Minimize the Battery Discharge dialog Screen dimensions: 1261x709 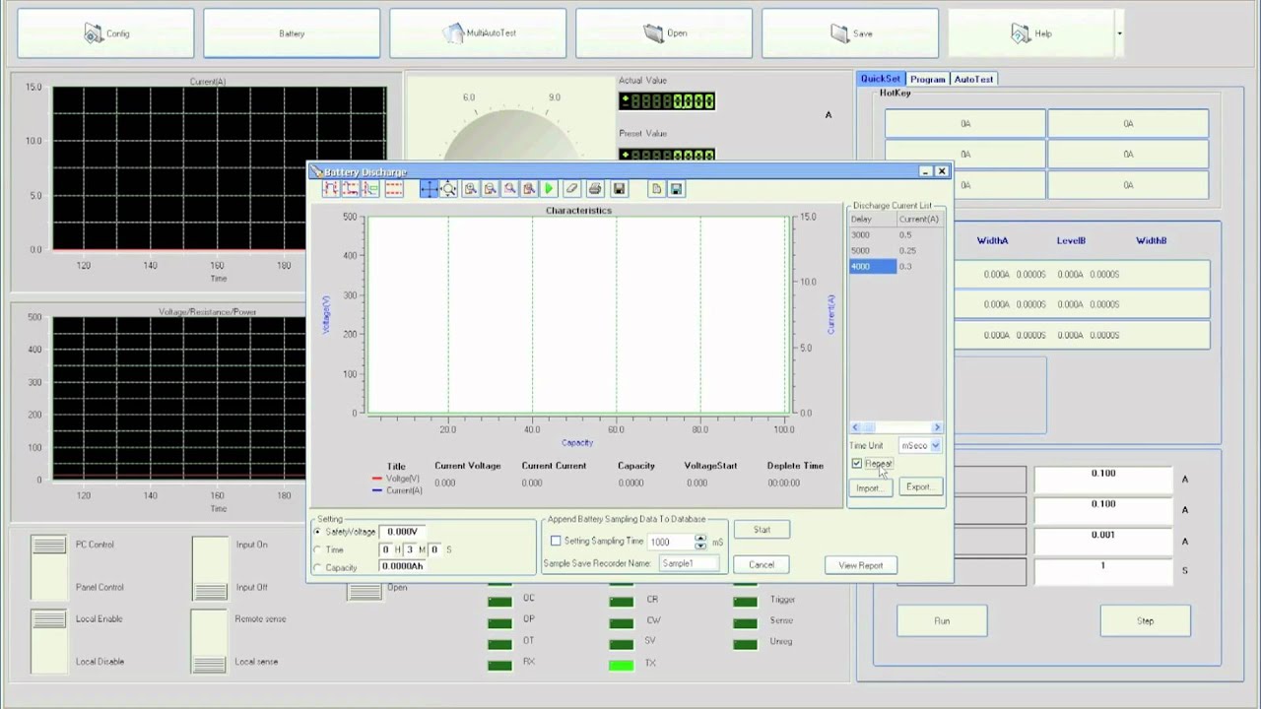(925, 171)
